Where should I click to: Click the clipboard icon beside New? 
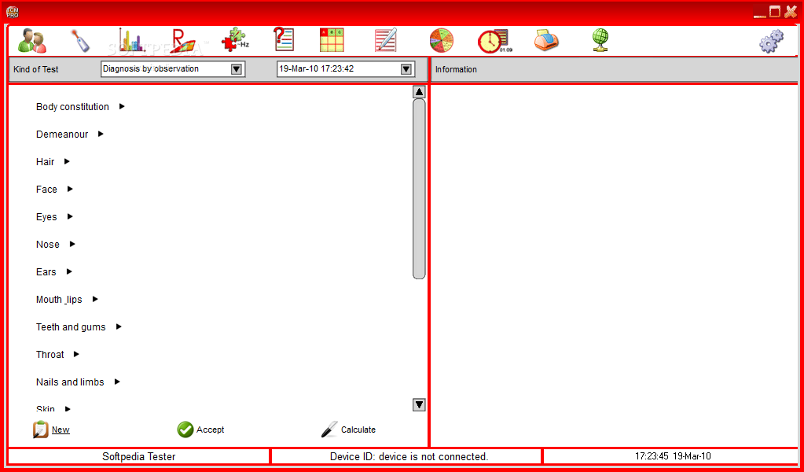(41, 430)
